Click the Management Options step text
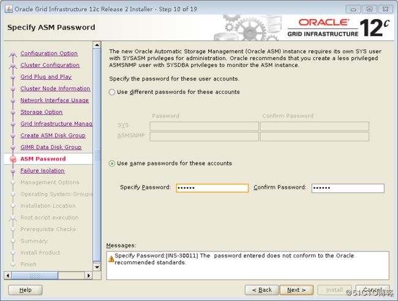The image size is (398, 301). point(50,182)
